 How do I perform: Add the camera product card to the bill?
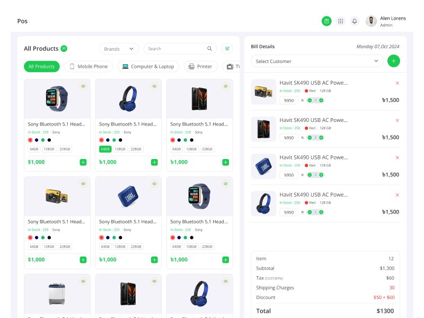(x=83, y=260)
